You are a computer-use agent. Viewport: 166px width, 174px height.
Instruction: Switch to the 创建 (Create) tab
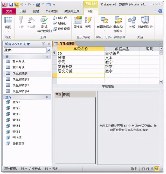pos(36,11)
